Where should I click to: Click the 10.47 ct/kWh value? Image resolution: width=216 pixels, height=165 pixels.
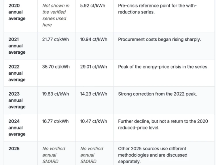pos(94,121)
